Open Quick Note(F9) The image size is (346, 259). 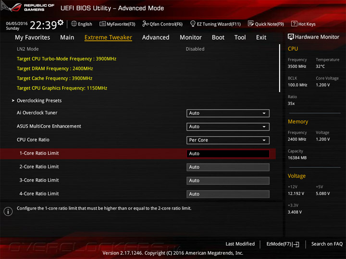(266, 24)
